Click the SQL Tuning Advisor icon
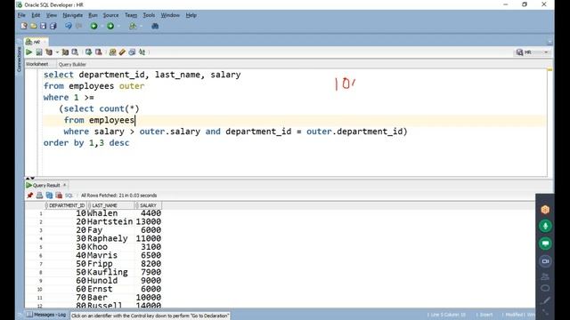This screenshot has width=570, height=320. pyautogui.click(x=75, y=52)
